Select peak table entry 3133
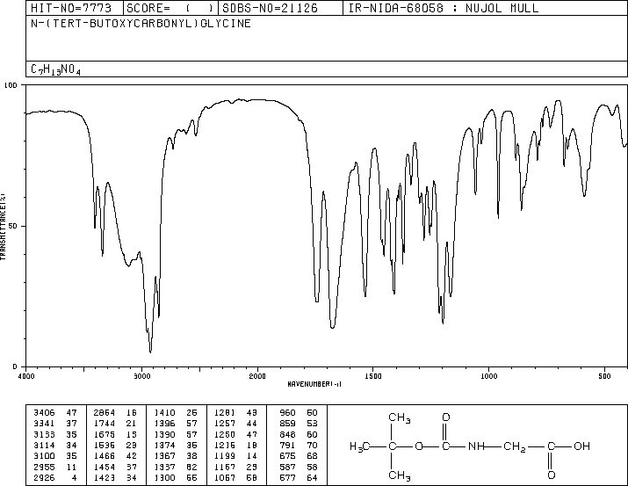 point(44,434)
